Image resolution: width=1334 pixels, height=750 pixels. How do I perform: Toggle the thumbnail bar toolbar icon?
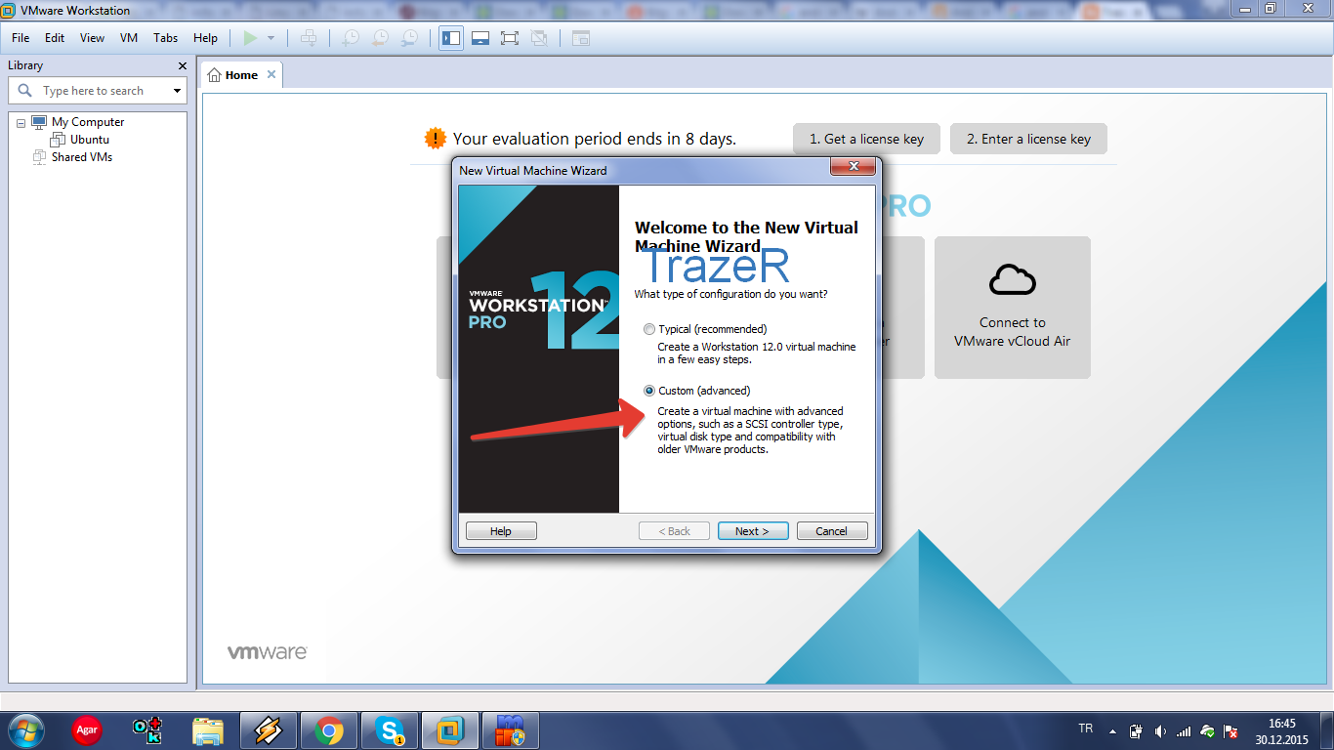479,38
